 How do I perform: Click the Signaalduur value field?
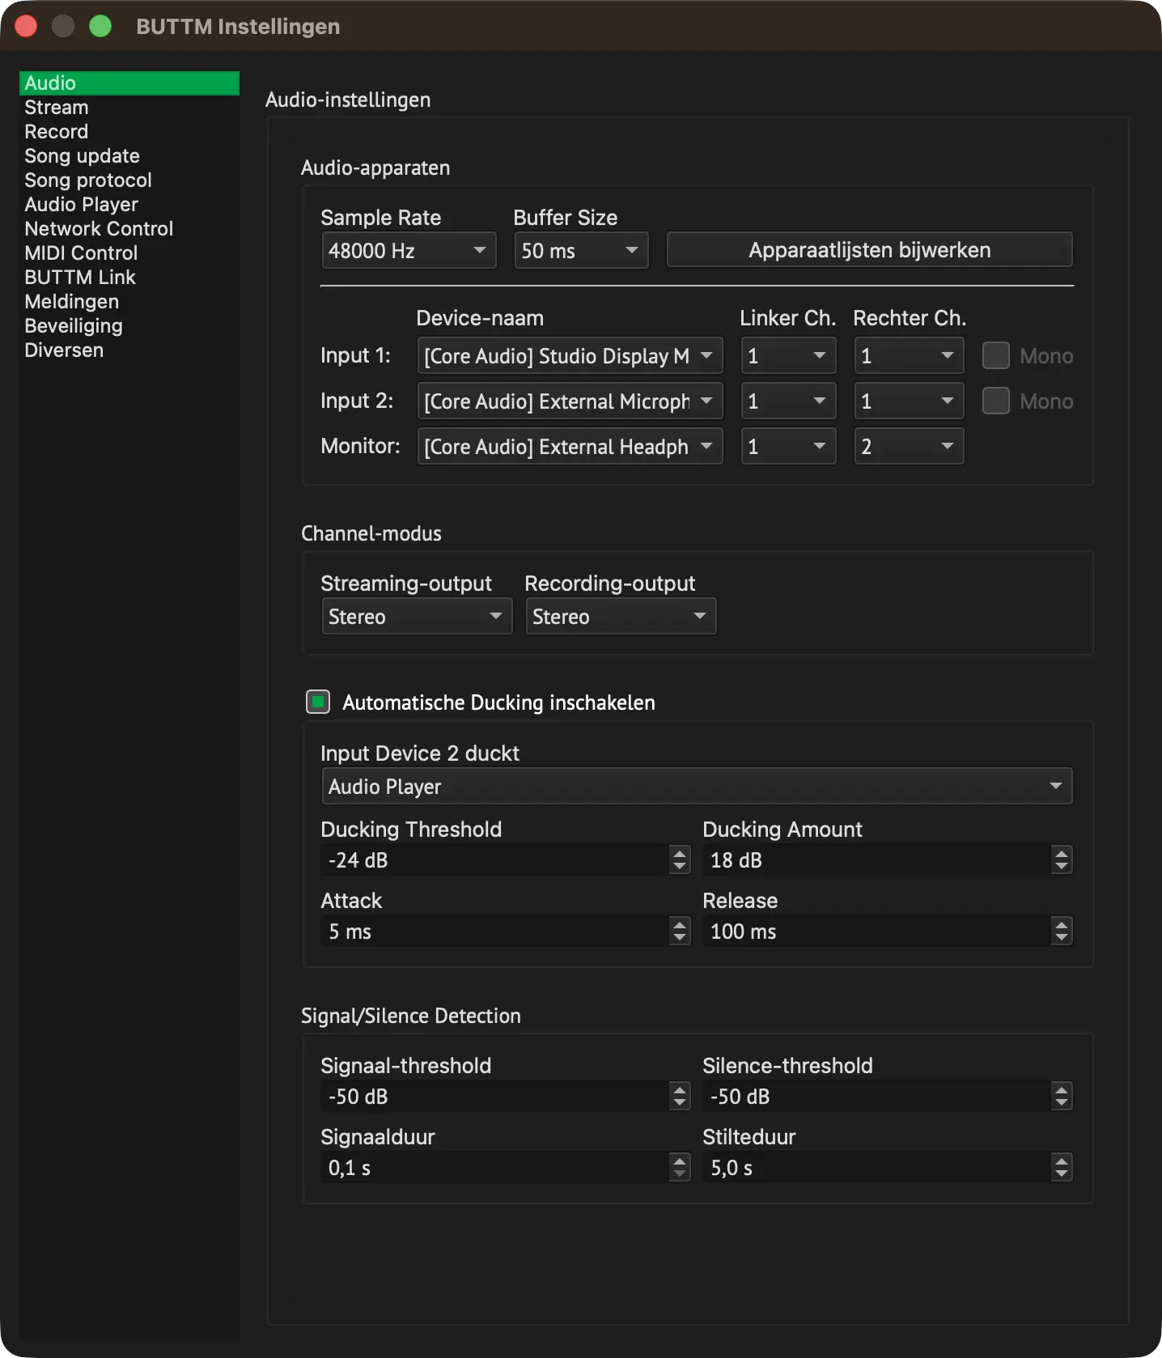pyautogui.click(x=494, y=1168)
